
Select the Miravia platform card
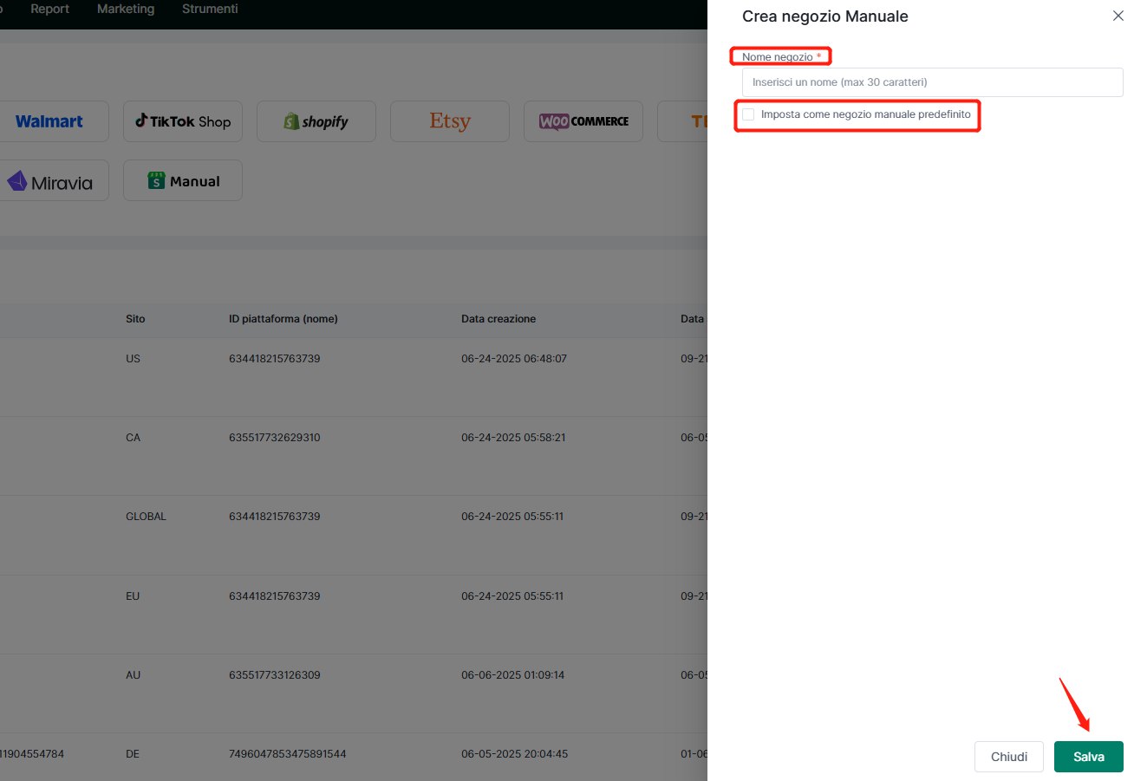[49, 181]
